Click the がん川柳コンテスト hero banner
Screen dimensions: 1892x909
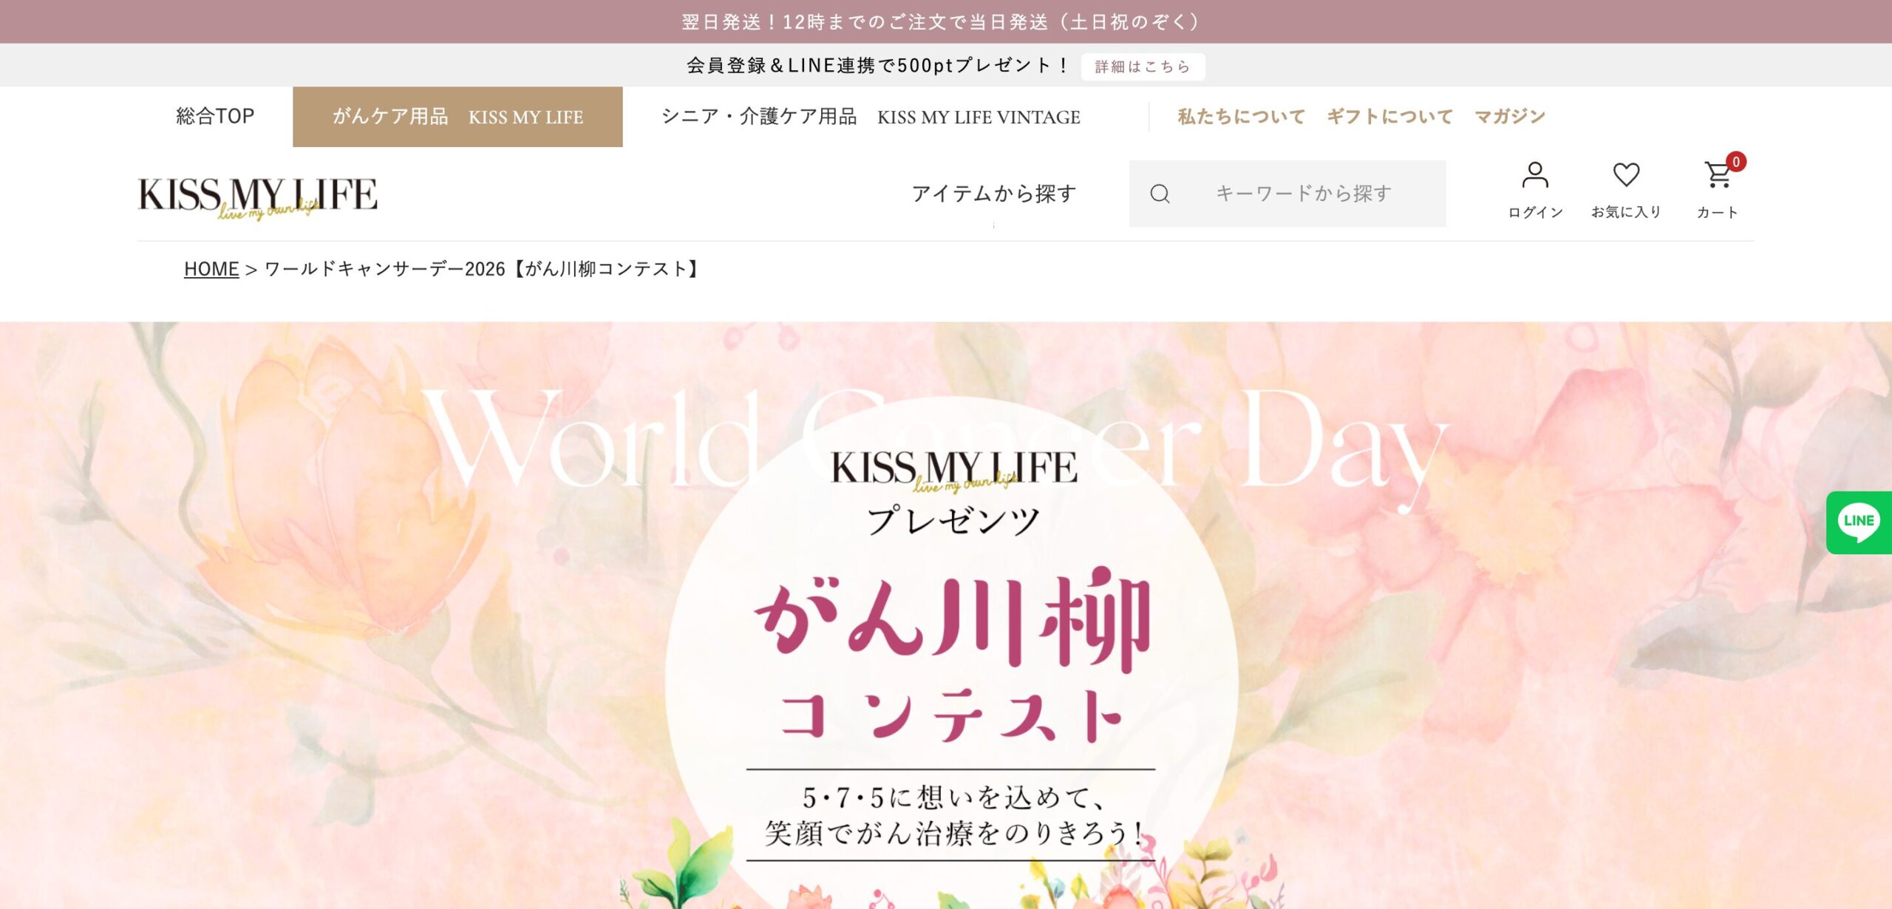click(946, 615)
